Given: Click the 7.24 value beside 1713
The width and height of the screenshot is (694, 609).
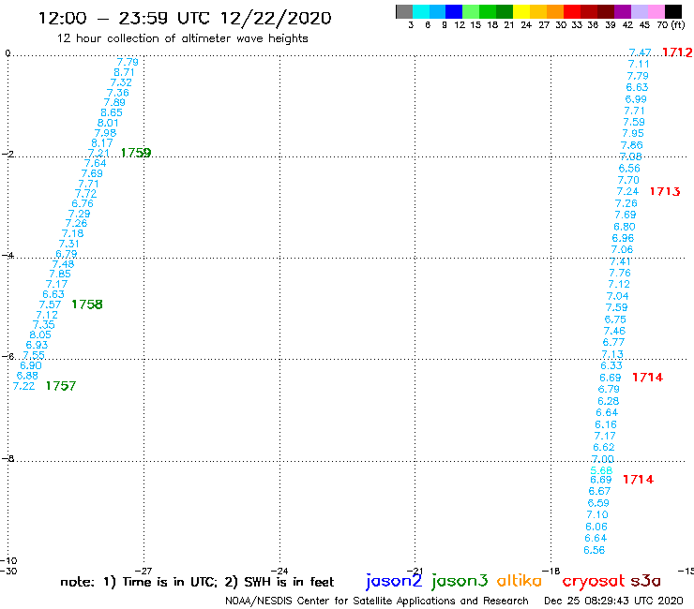Looking at the screenshot, I should [x=627, y=191].
